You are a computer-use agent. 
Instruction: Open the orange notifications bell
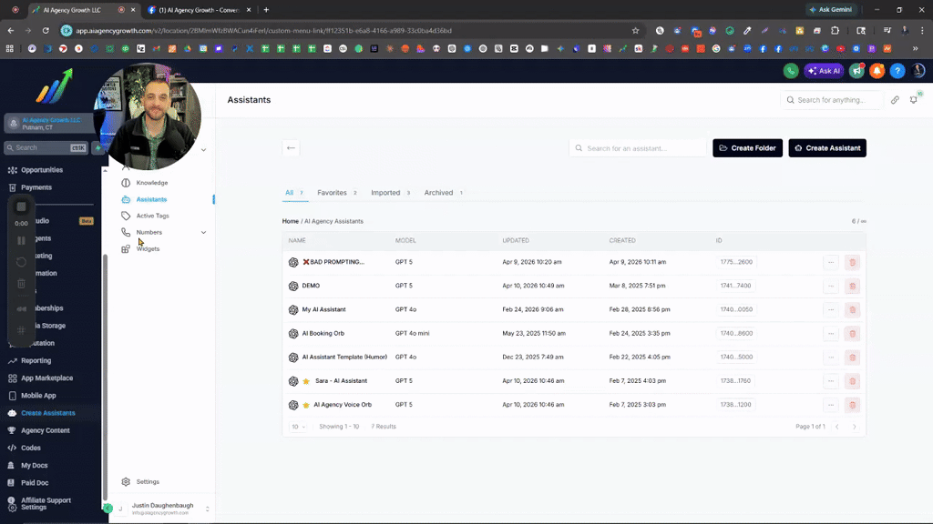point(877,71)
